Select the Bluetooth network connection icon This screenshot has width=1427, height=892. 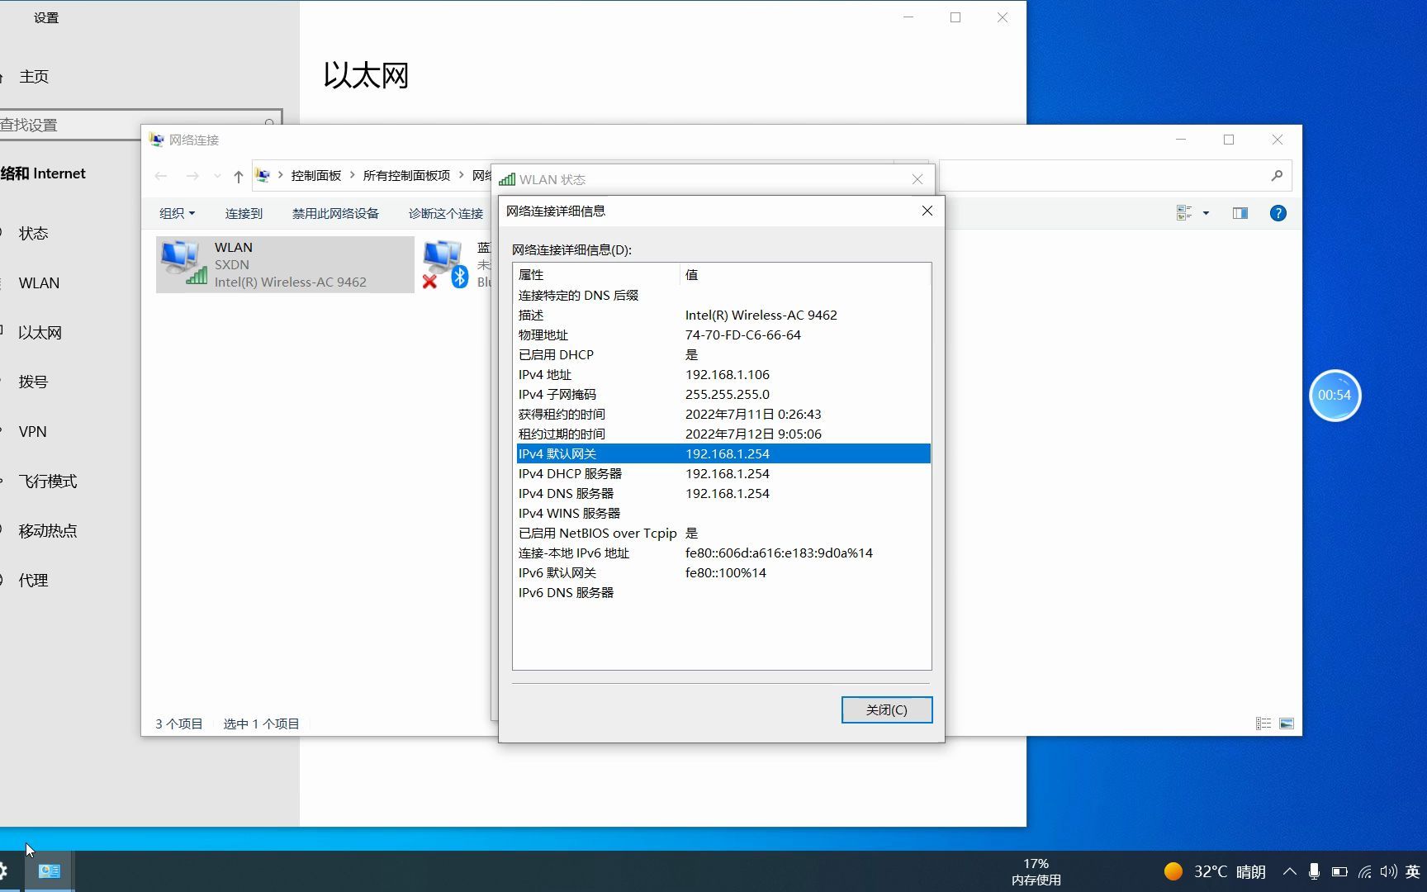tap(446, 264)
